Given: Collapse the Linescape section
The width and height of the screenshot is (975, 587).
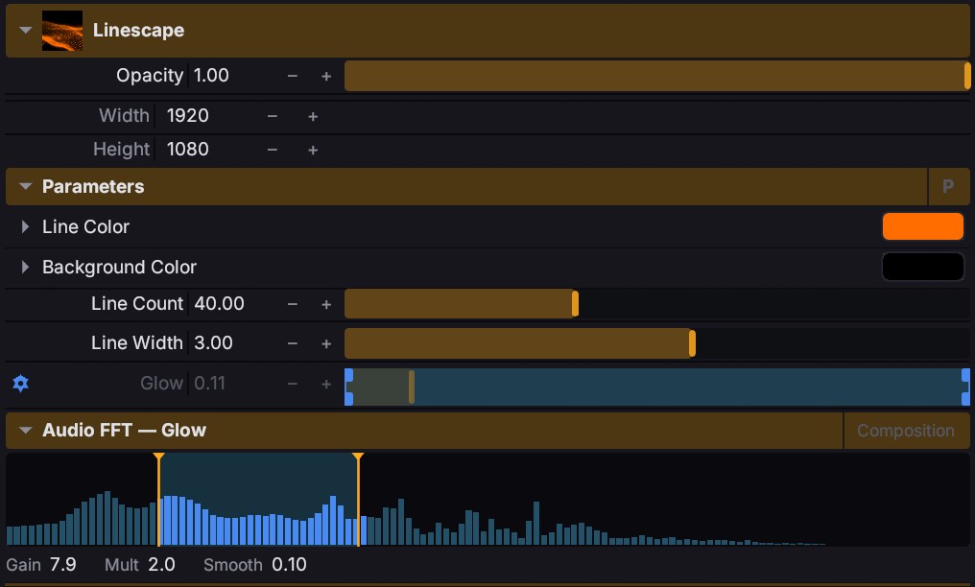Looking at the screenshot, I should click(26, 30).
